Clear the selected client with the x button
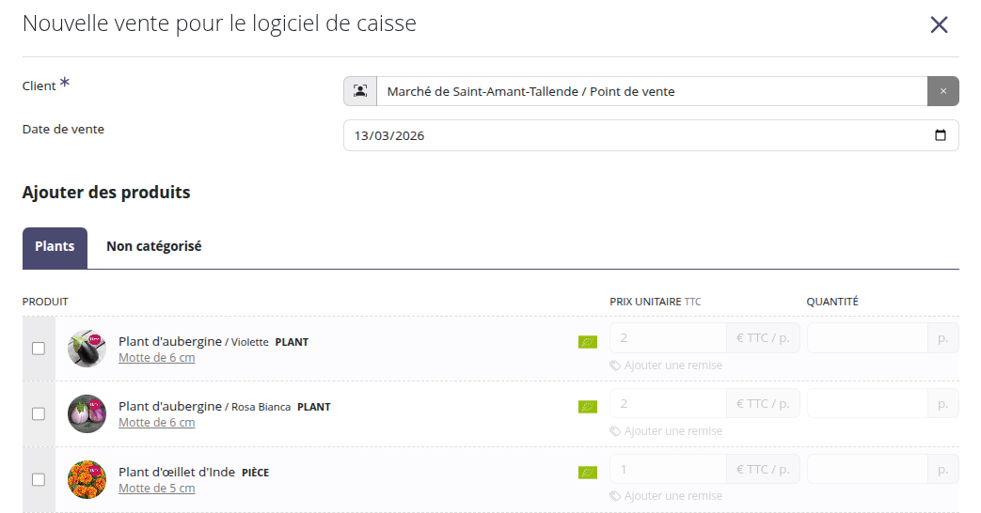Image resolution: width=981 pixels, height=513 pixels. point(942,91)
